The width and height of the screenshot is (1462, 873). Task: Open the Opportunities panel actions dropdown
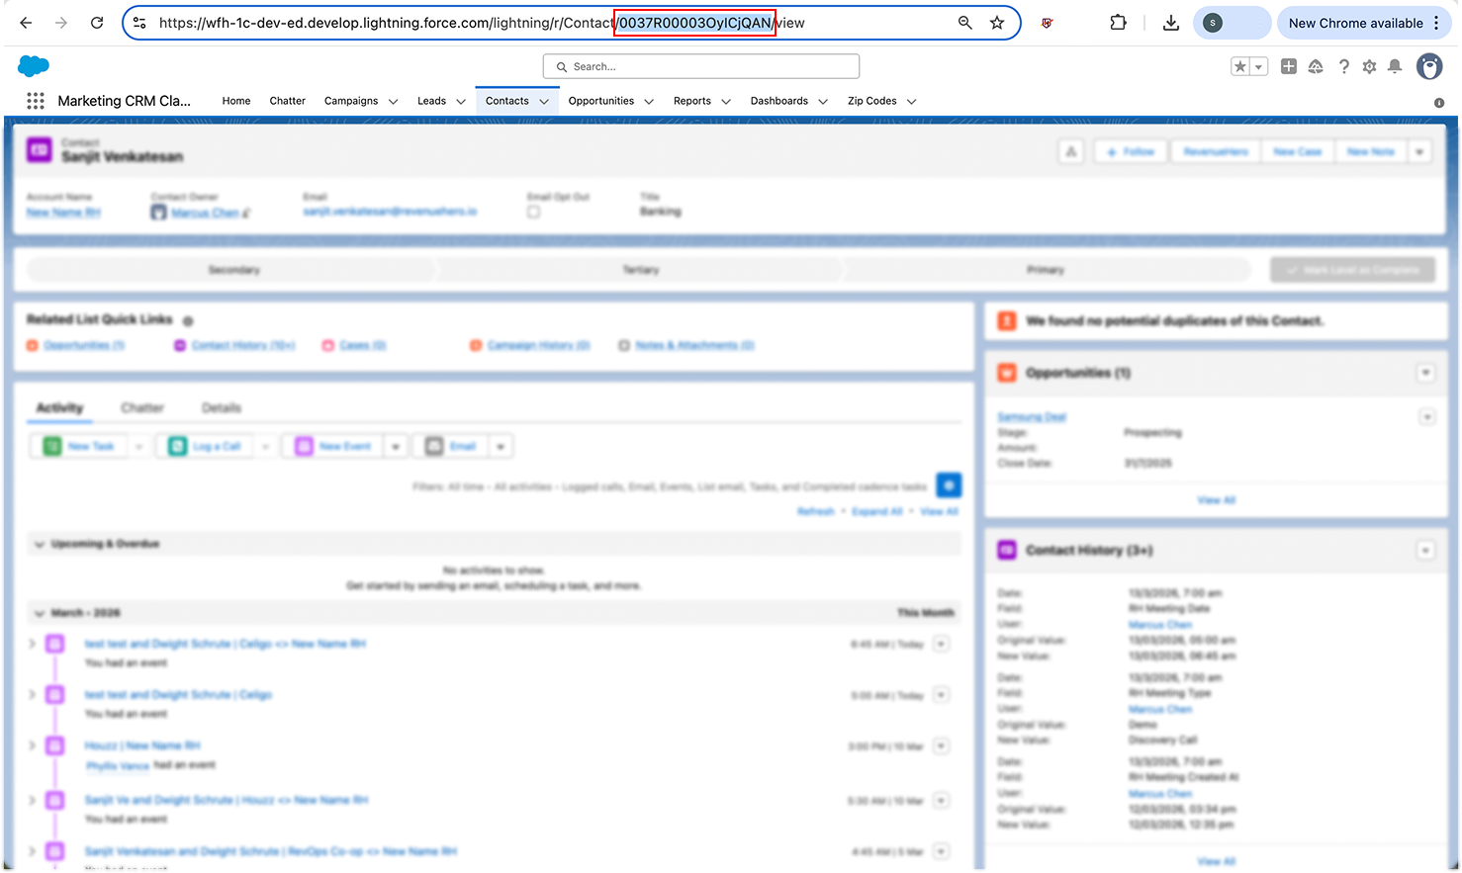click(1425, 373)
